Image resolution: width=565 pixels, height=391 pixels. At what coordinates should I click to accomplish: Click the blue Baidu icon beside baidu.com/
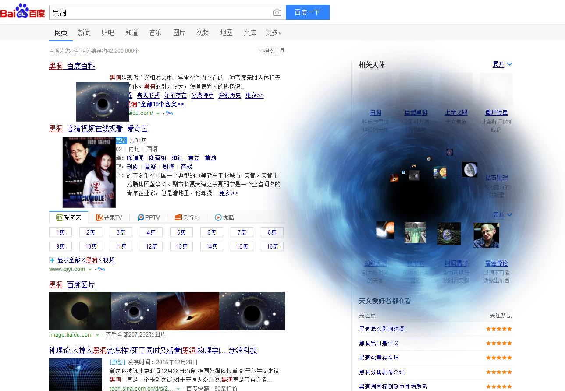(169, 113)
